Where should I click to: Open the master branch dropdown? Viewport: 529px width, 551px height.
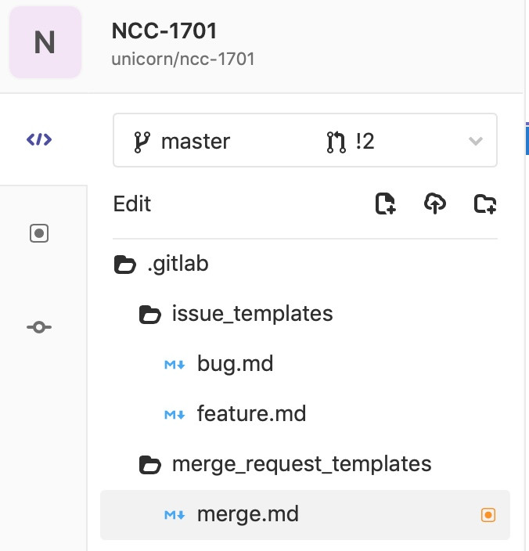click(x=182, y=142)
